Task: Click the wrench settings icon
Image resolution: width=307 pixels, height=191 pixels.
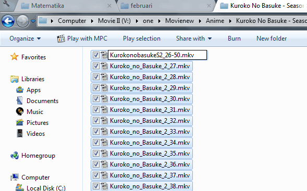Action: [x=6, y=4]
